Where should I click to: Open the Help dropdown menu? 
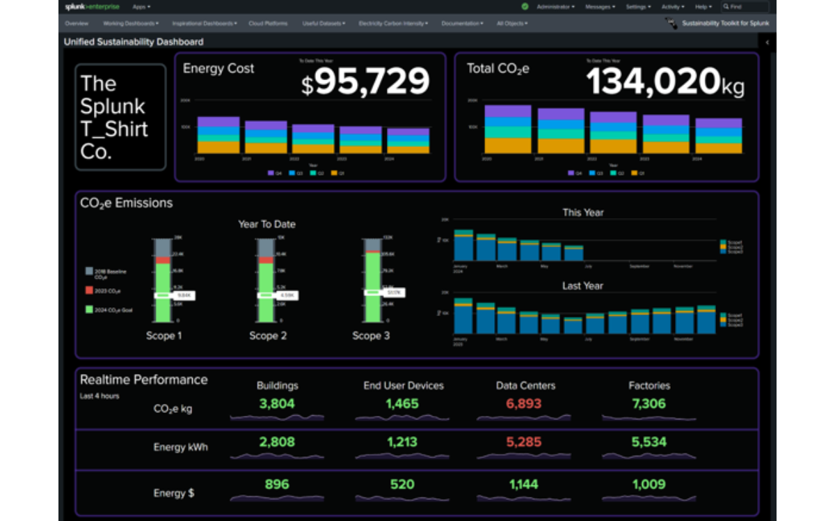[x=703, y=6]
